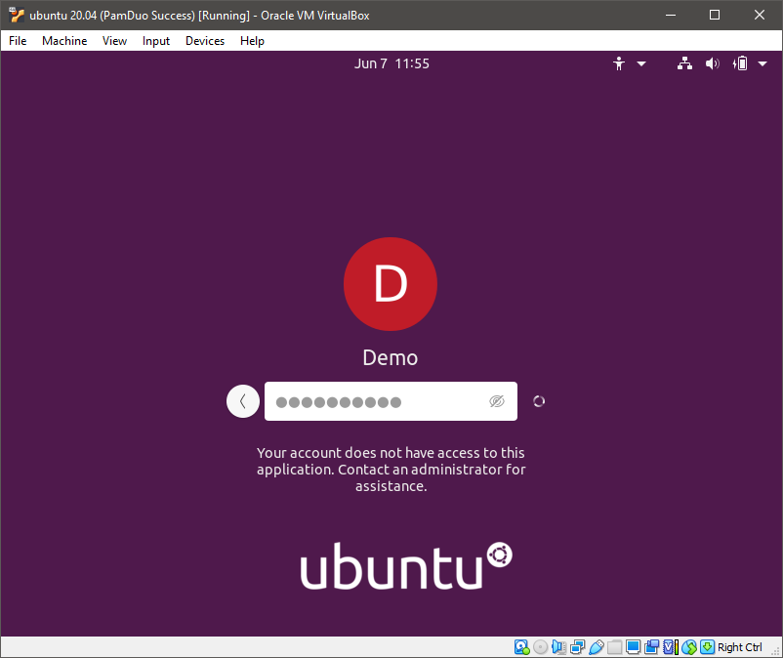Image resolution: width=783 pixels, height=658 pixels.
Task: Click the wired network icon
Action: pyautogui.click(x=684, y=63)
